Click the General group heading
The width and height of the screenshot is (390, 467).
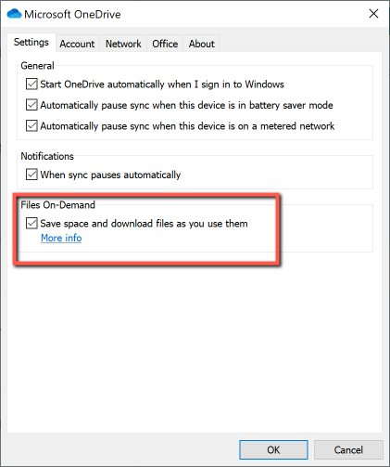click(37, 66)
